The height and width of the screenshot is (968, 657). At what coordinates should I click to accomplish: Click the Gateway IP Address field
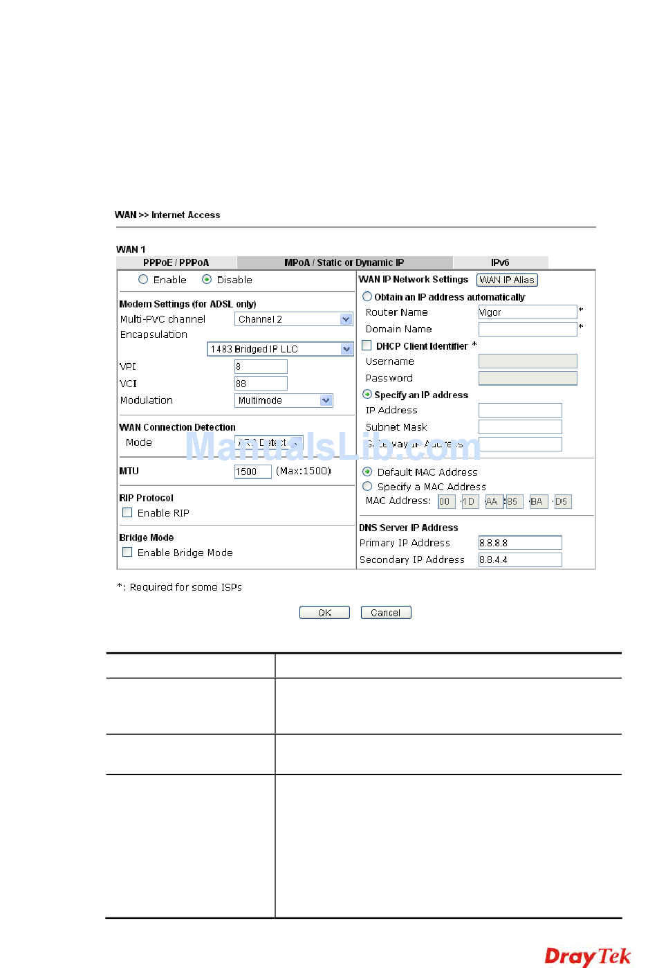click(520, 444)
